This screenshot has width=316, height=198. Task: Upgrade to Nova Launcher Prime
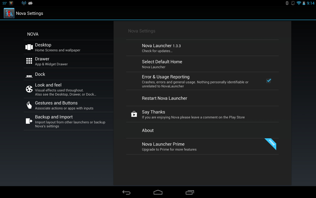click(x=202, y=146)
